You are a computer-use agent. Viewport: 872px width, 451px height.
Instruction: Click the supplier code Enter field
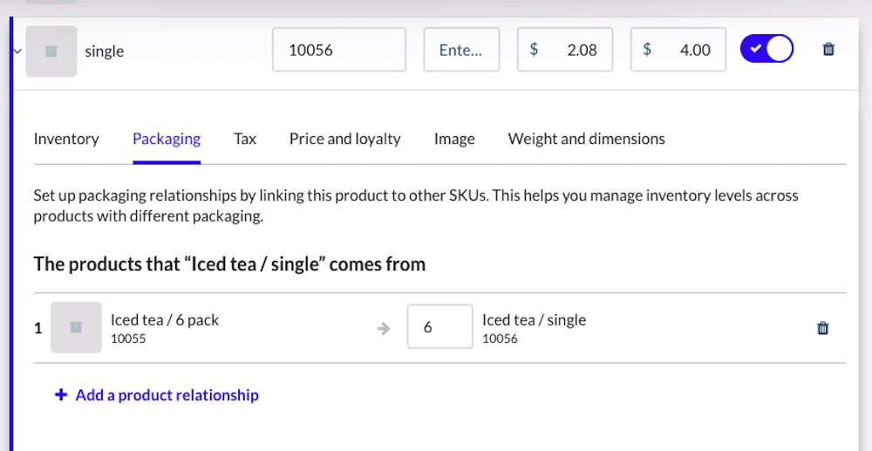pyautogui.click(x=461, y=50)
